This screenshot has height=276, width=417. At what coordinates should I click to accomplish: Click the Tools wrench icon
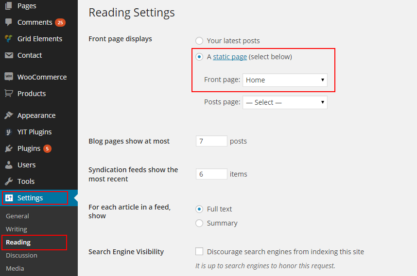click(9, 181)
